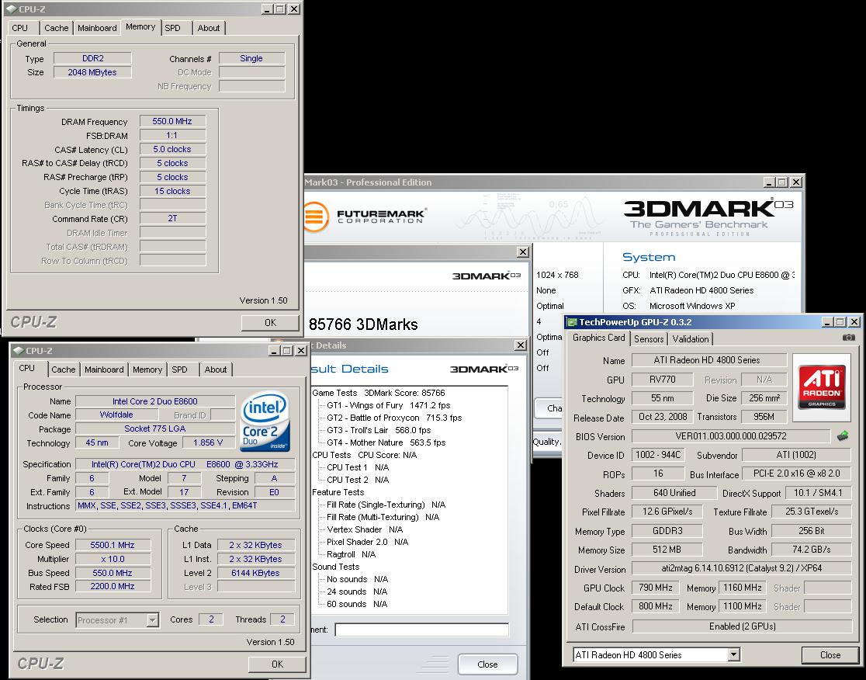The height and width of the screenshot is (680, 866).
Task: Select Graphics Card tab in GPU-Z
Action: pyautogui.click(x=599, y=338)
